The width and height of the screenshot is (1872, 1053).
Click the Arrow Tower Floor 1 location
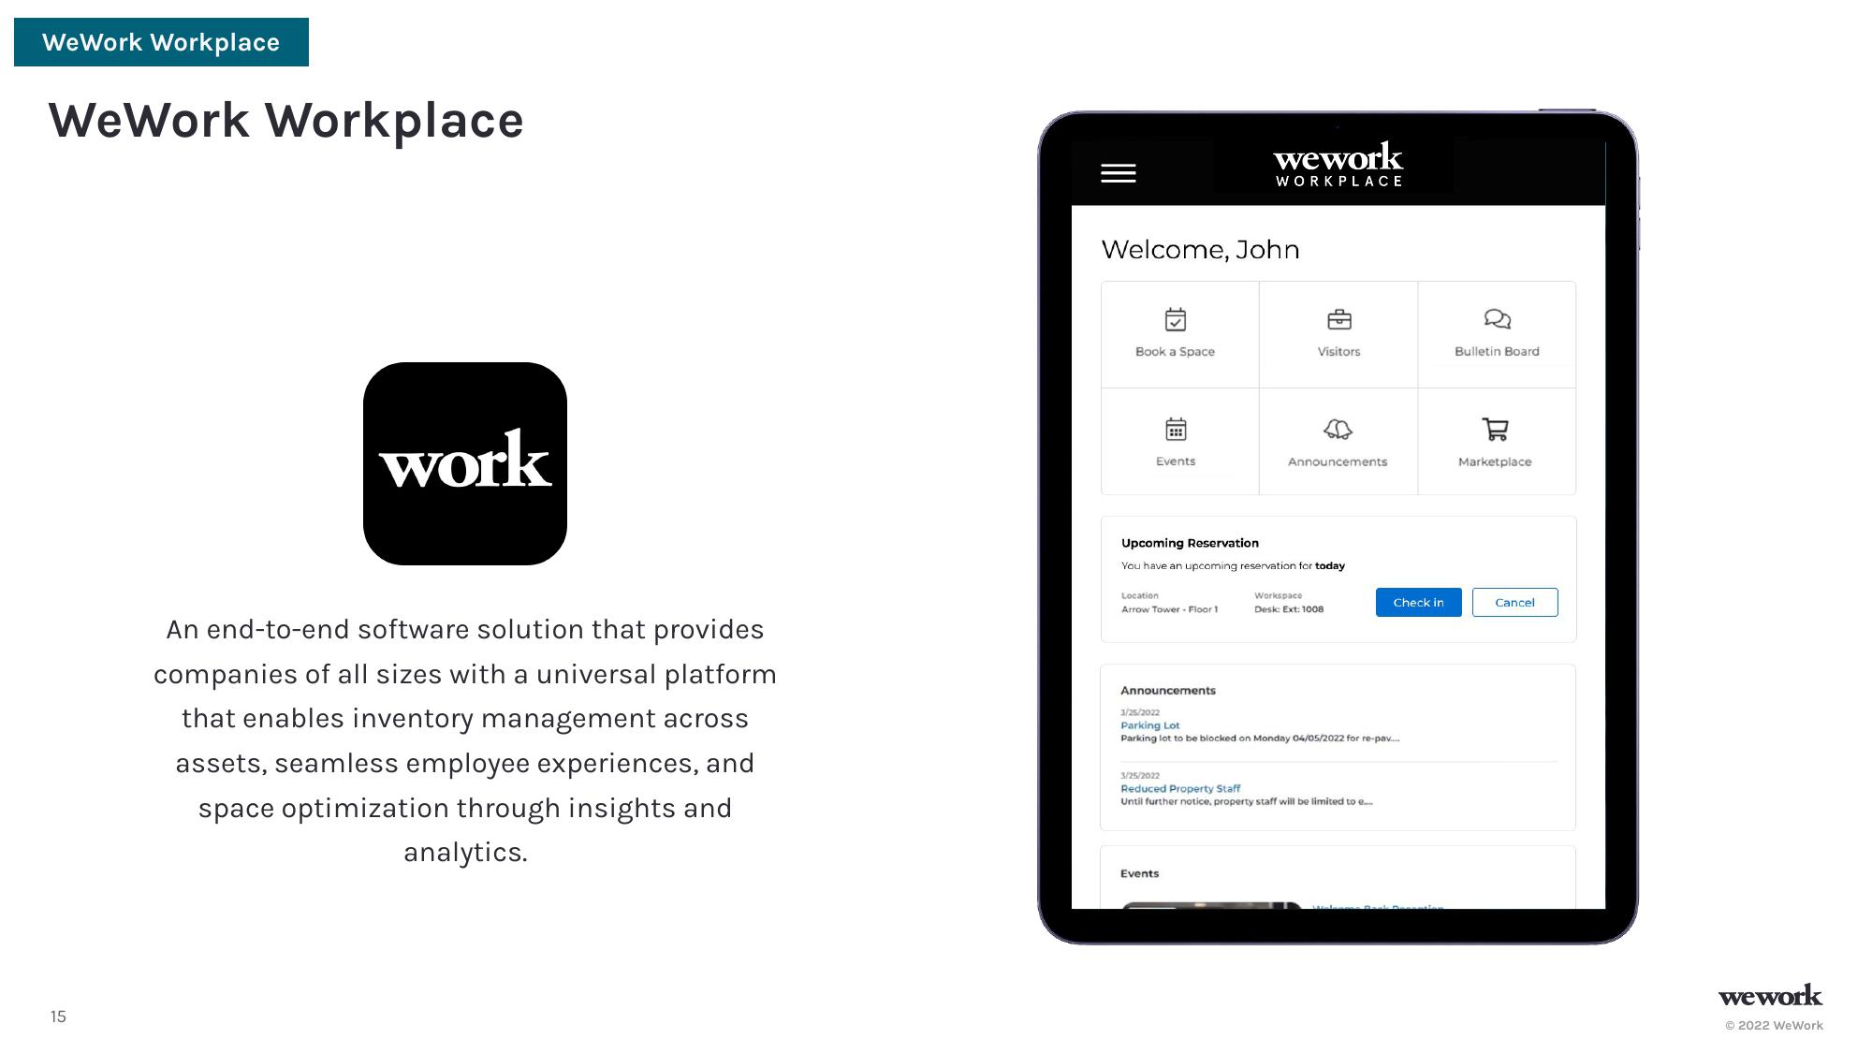1167,608
